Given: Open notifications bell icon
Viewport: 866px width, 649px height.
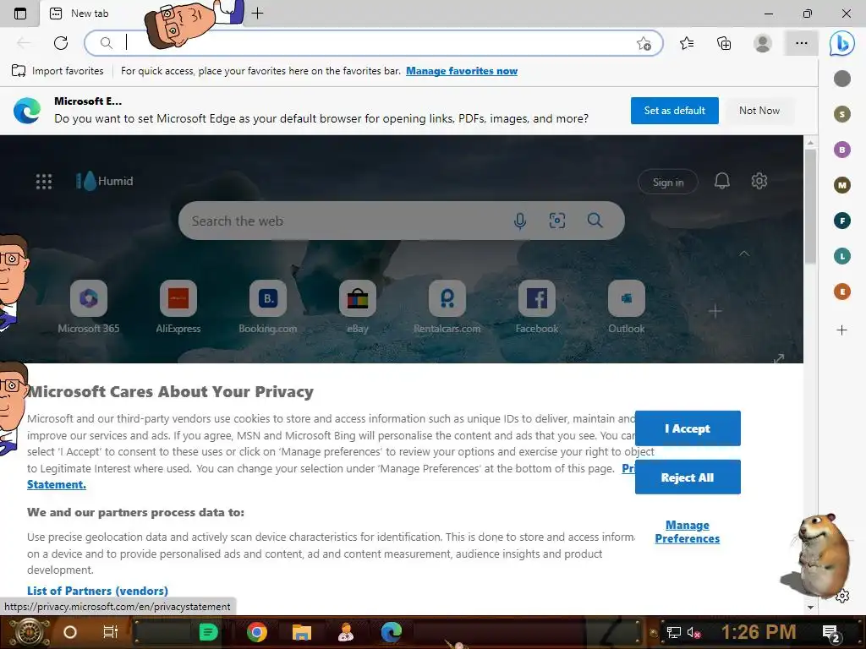Looking at the screenshot, I should 722,181.
